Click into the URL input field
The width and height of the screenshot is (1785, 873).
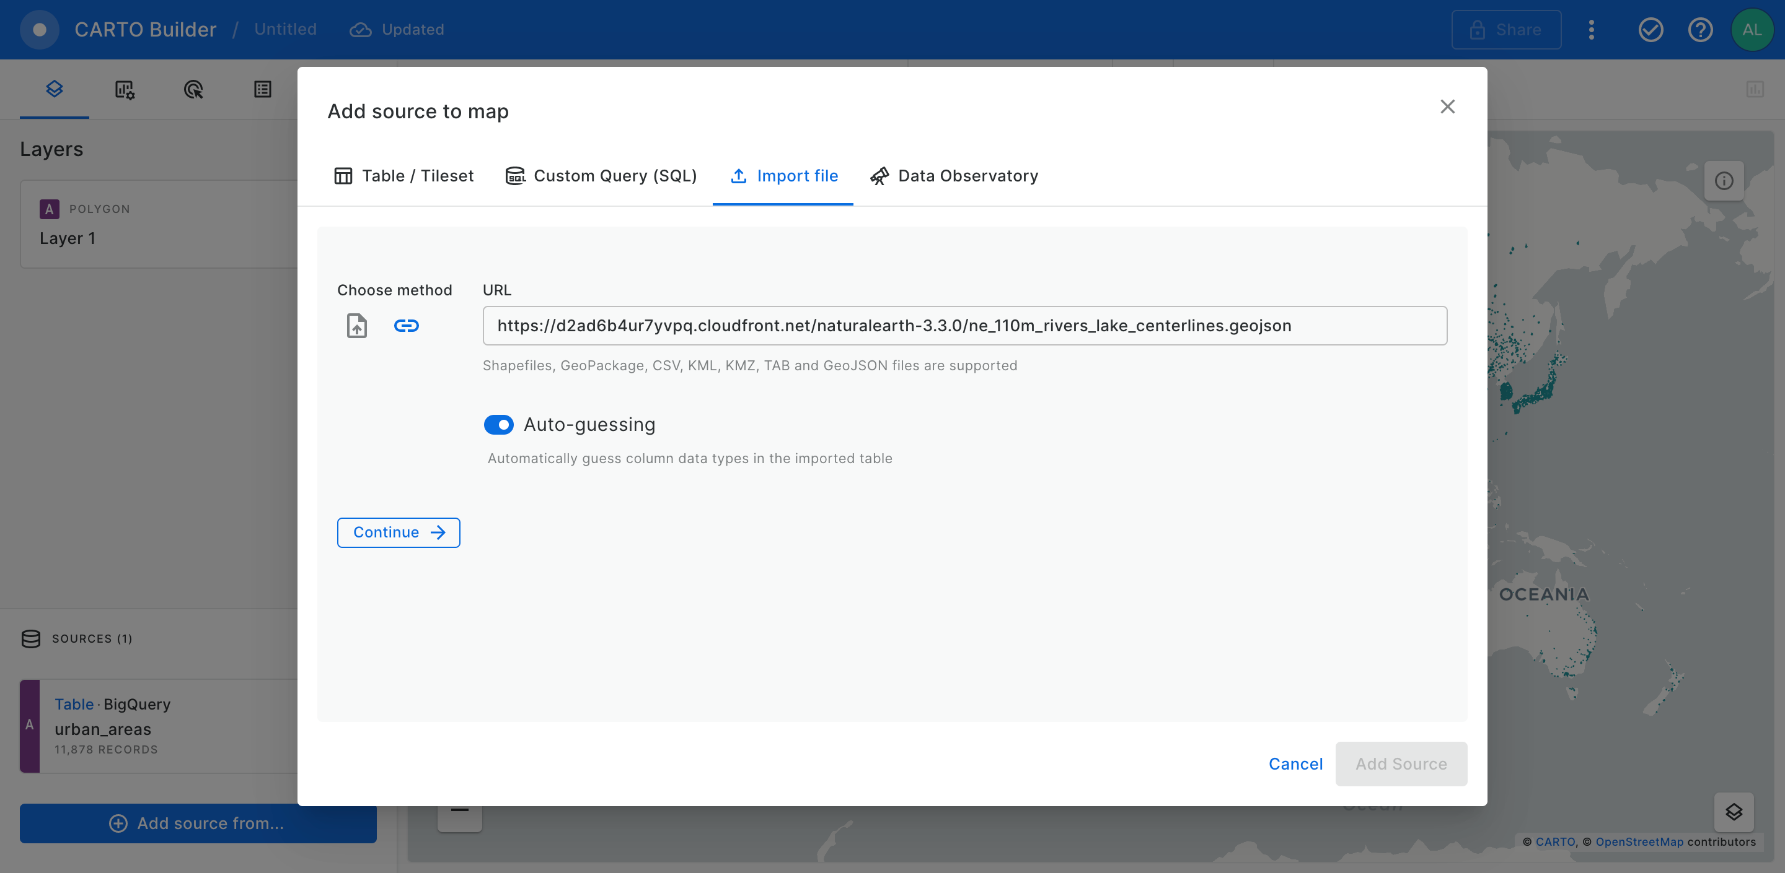point(964,326)
